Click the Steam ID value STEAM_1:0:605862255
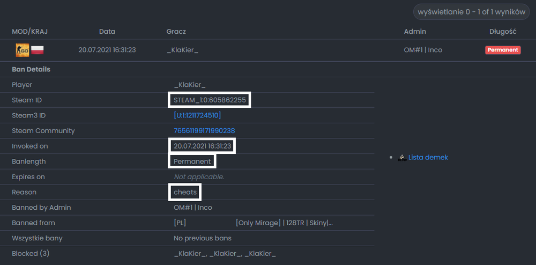The width and height of the screenshot is (536, 265). (210, 100)
